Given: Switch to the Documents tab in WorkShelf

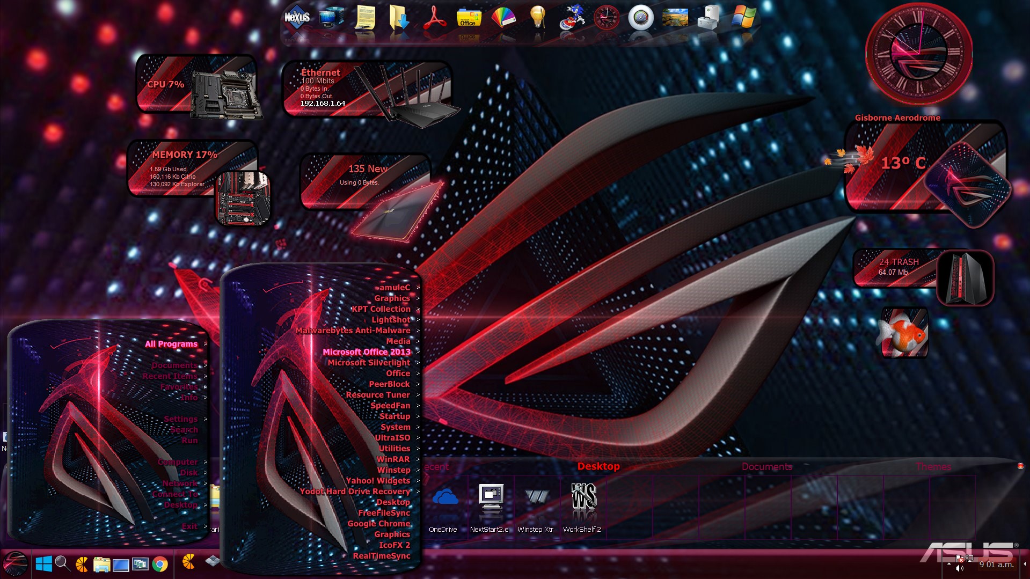Looking at the screenshot, I should (x=766, y=467).
